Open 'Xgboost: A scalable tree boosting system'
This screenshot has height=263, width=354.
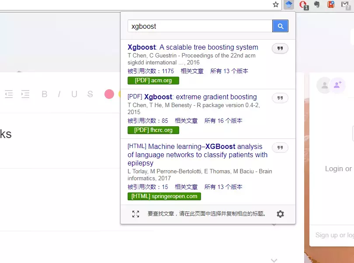coord(193,47)
